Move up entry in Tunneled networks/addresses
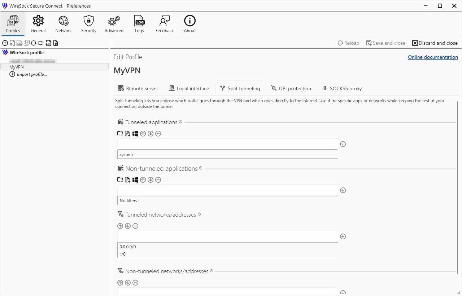 (120, 226)
